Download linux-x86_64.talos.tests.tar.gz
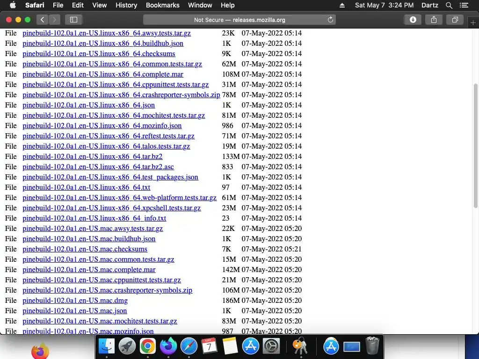The image size is (479, 359). click(106, 146)
